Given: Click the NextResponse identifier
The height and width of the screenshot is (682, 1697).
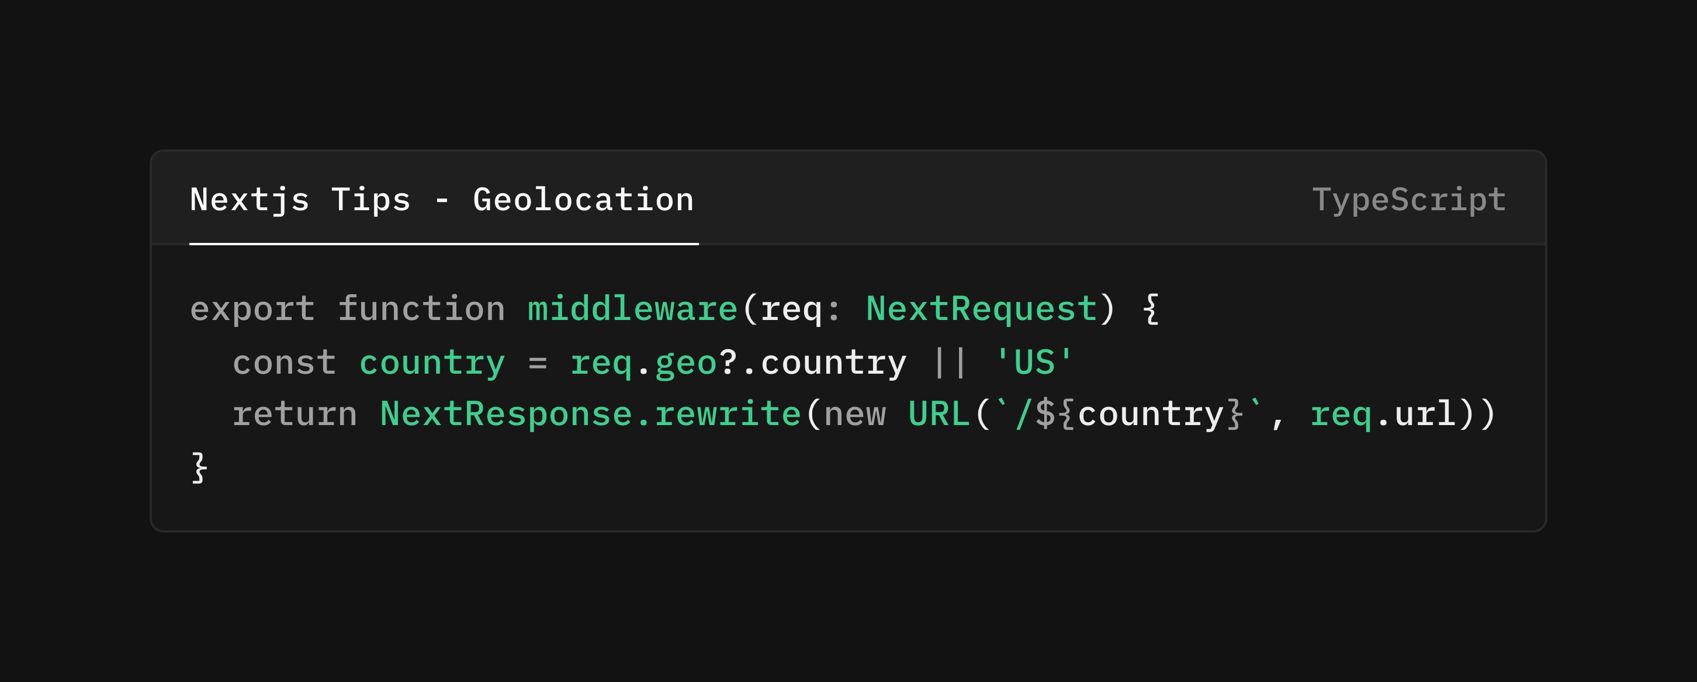Looking at the screenshot, I should click(x=505, y=414).
